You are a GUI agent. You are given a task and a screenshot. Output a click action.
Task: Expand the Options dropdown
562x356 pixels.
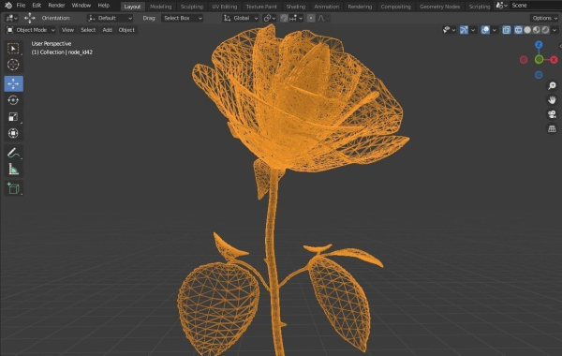coord(544,18)
